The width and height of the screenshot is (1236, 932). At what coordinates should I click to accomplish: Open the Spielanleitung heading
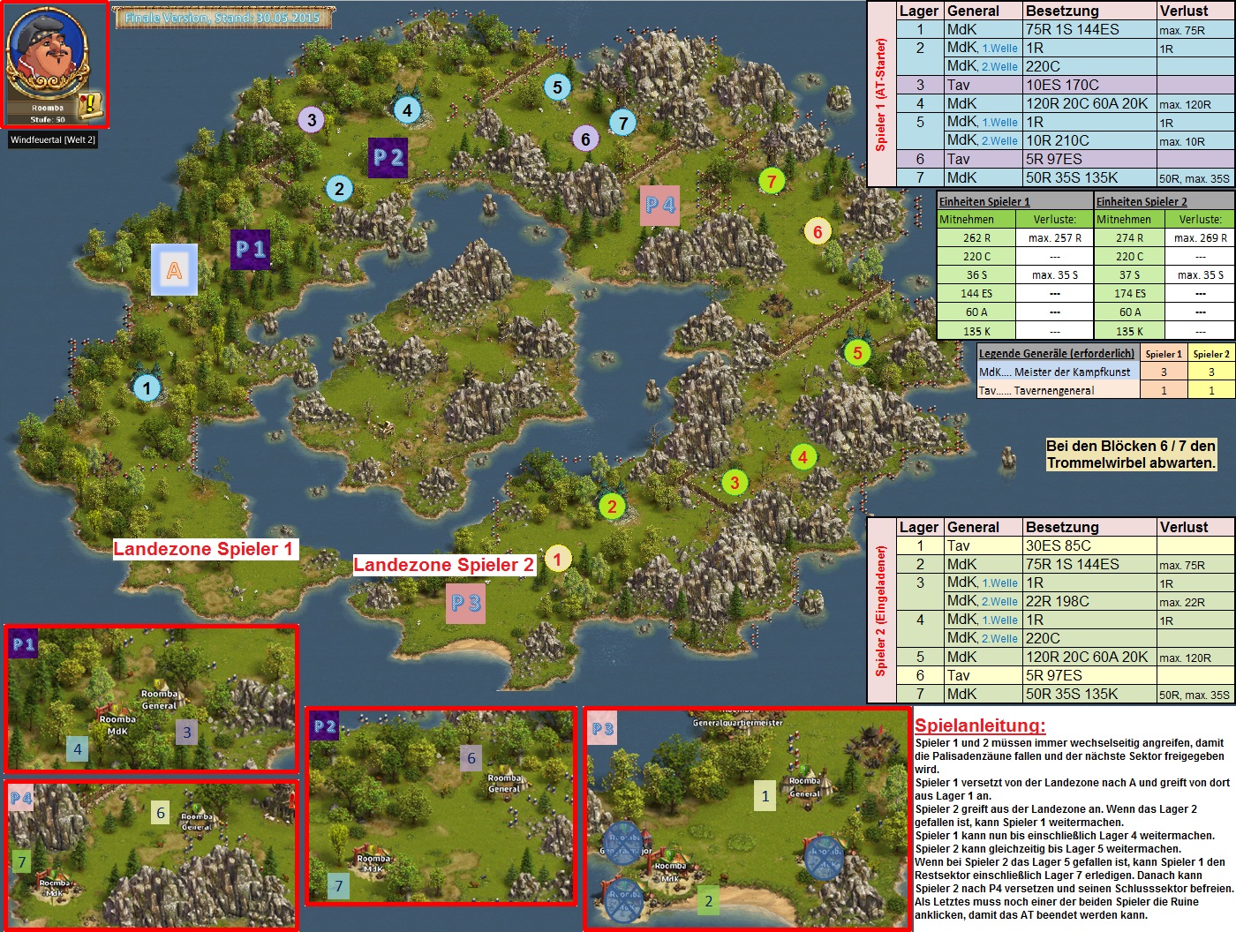coord(980,725)
